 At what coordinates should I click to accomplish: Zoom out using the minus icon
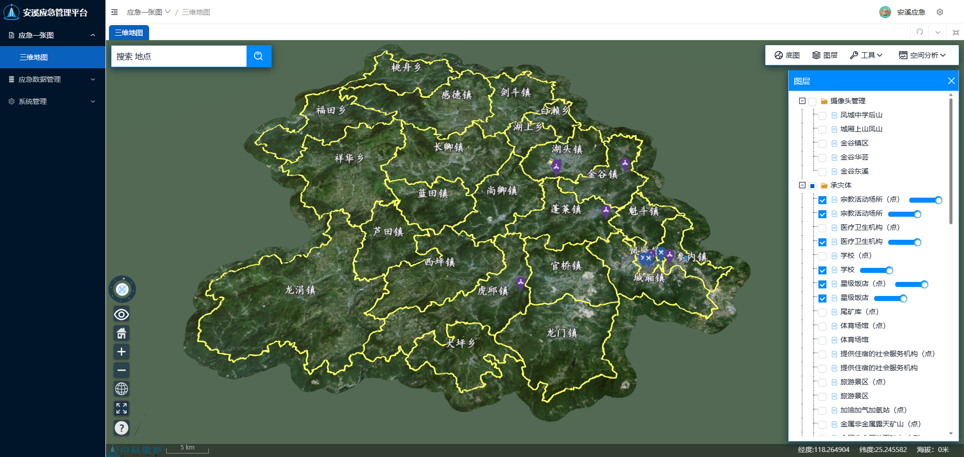point(122,370)
